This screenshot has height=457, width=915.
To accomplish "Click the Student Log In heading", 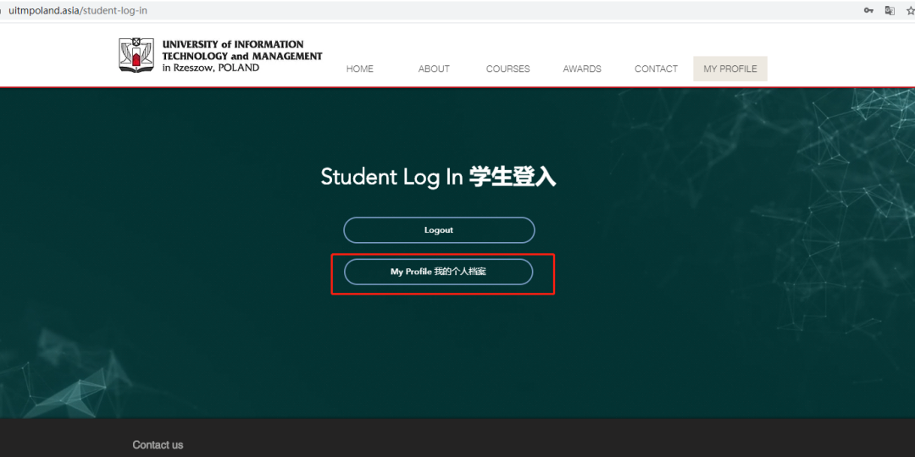I will point(438,177).
